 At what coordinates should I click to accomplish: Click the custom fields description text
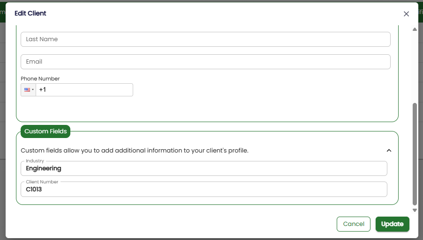click(x=135, y=151)
